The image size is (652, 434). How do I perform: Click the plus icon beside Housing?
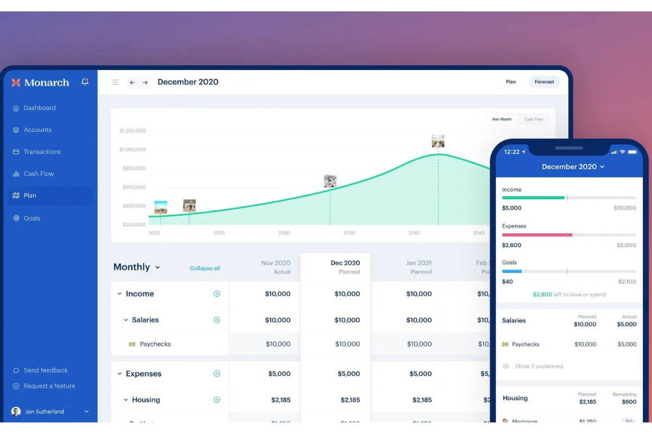pos(217,400)
